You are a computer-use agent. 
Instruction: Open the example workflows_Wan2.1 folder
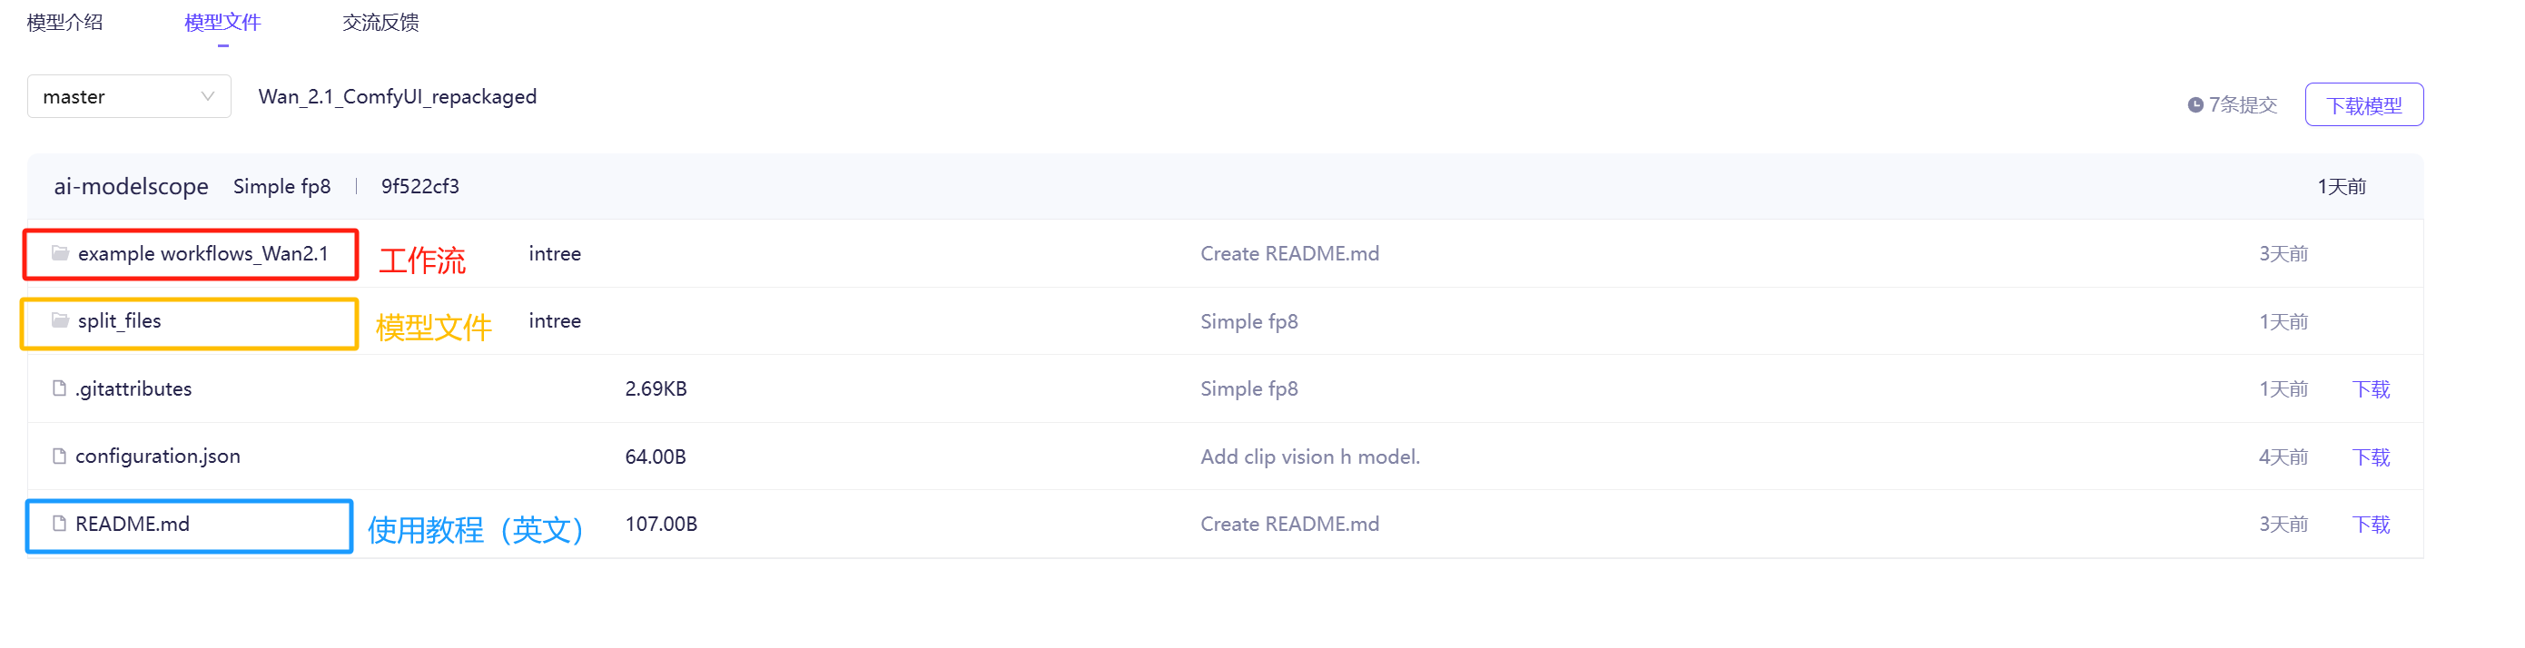coord(202,254)
